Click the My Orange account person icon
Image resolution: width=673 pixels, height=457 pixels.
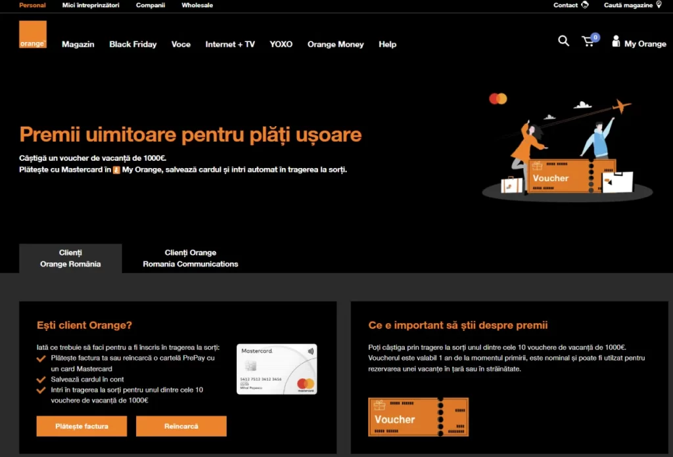click(615, 42)
